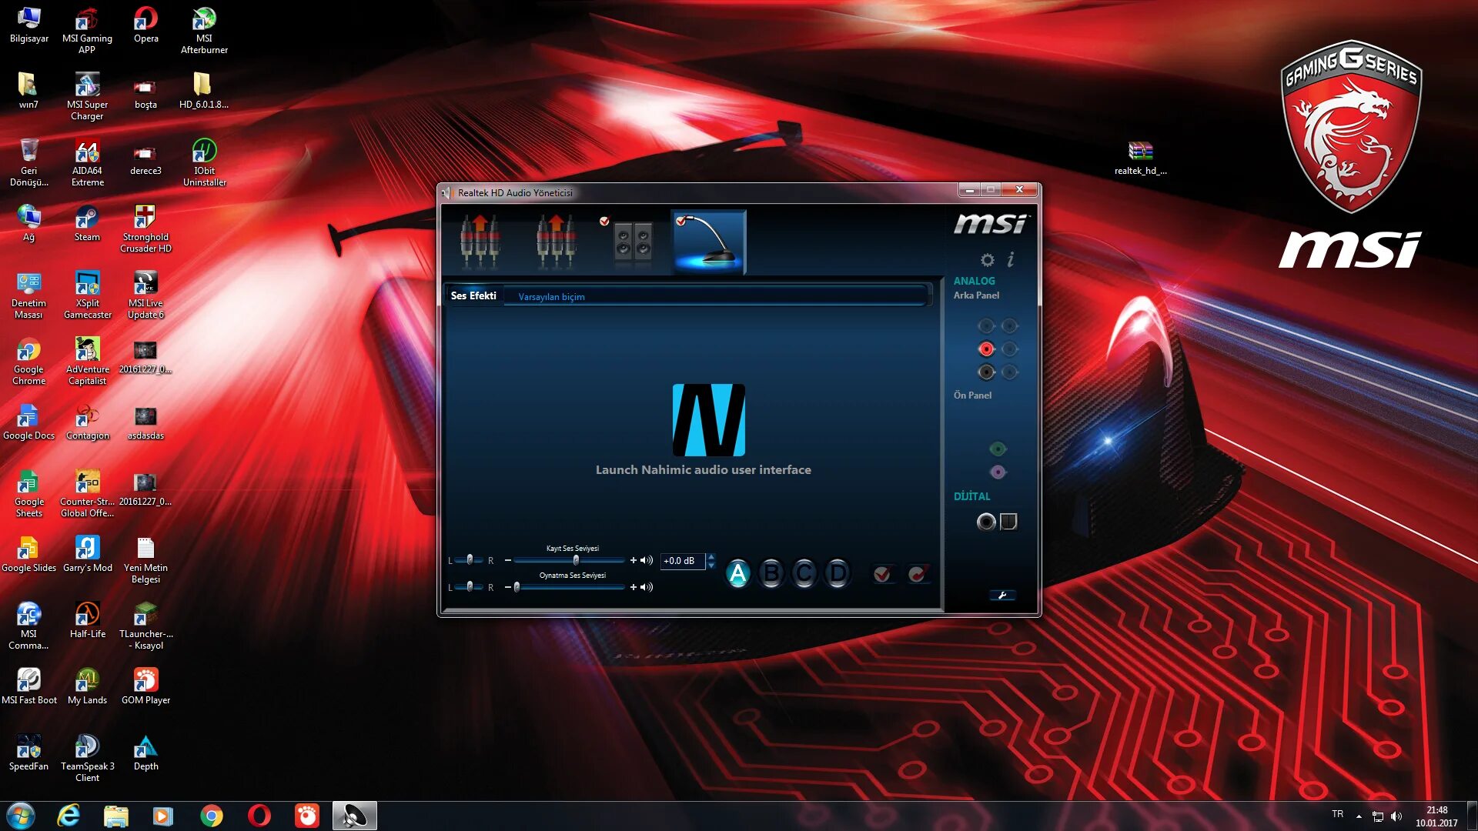This screenshot has width=1478, height=831.
Task: Open Stronghold Crusader HD shortcut
Action: tap(145, 229)
